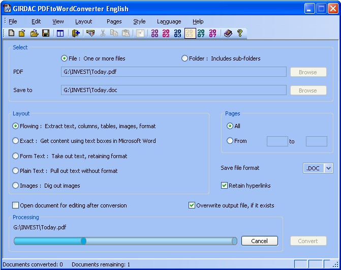Click the 'to' page end field

pos(317,141)
